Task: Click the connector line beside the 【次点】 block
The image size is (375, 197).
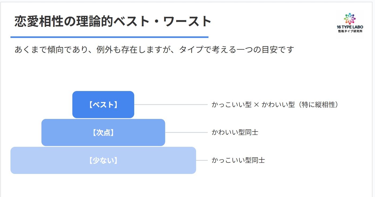Action: pos(186,133)
